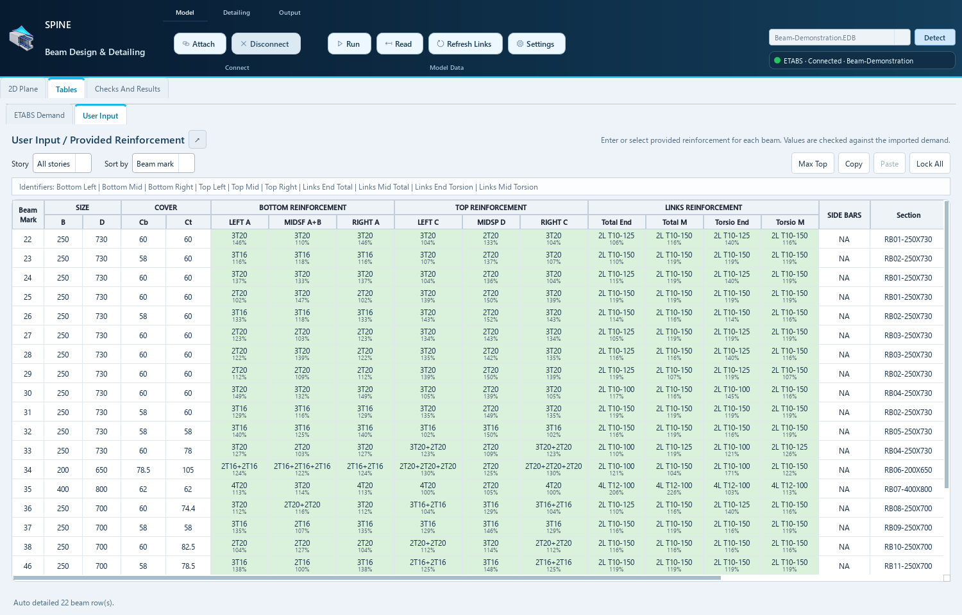This screenshot has height=615, width=962.
Task: Click the Read model data button
Action: click(399, 44)
